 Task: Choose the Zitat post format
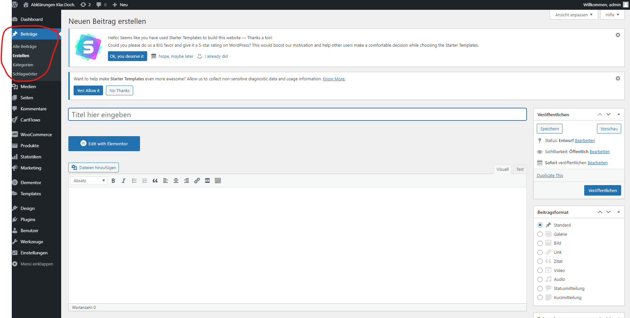540,261
